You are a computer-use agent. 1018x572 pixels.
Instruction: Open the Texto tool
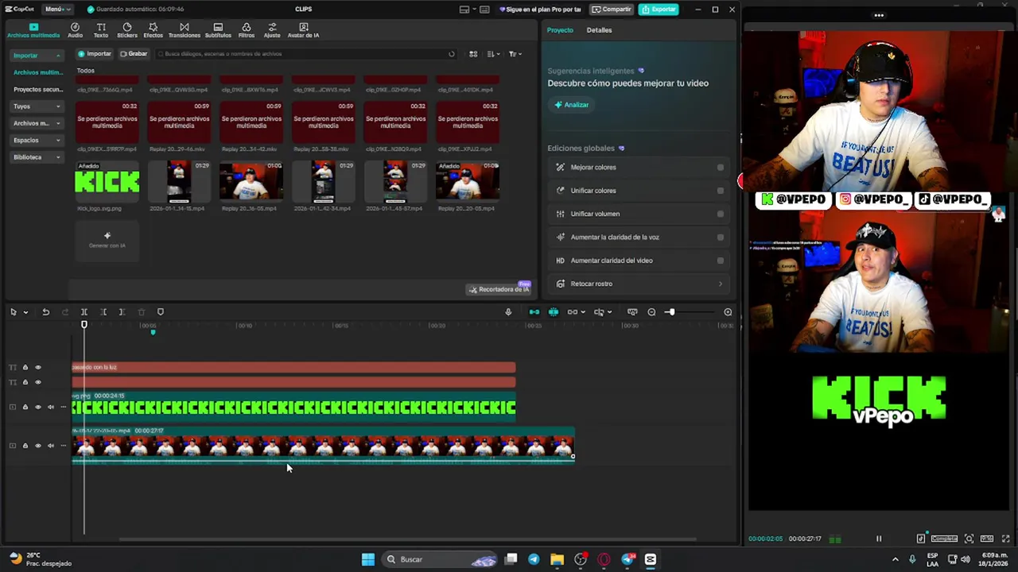coord(101,30)
